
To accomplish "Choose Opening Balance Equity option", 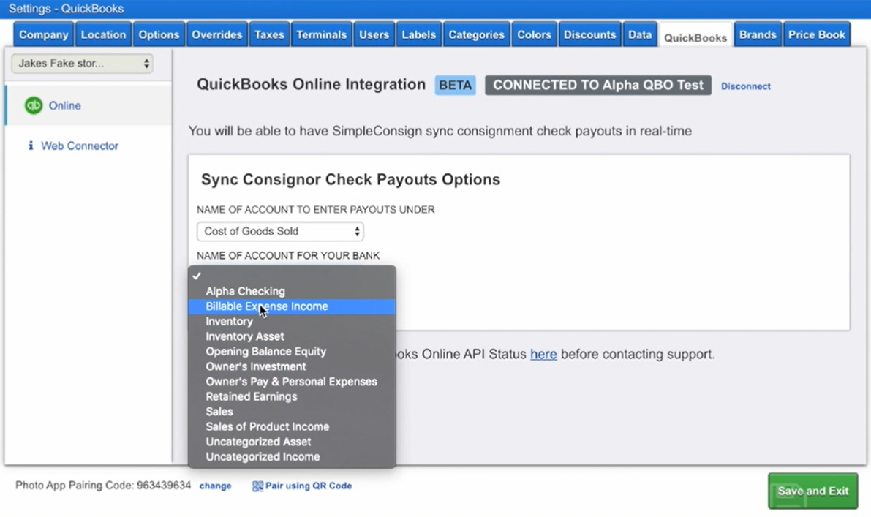I will click(x=293, y=352).
